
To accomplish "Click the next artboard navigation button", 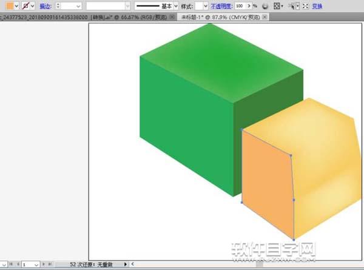I will [x=44, y=264].
